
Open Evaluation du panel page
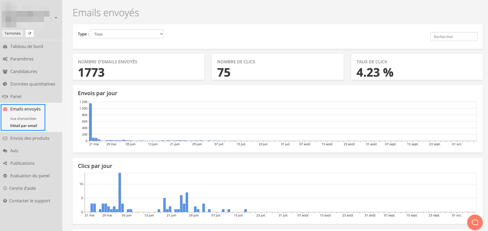pos(30,176)
